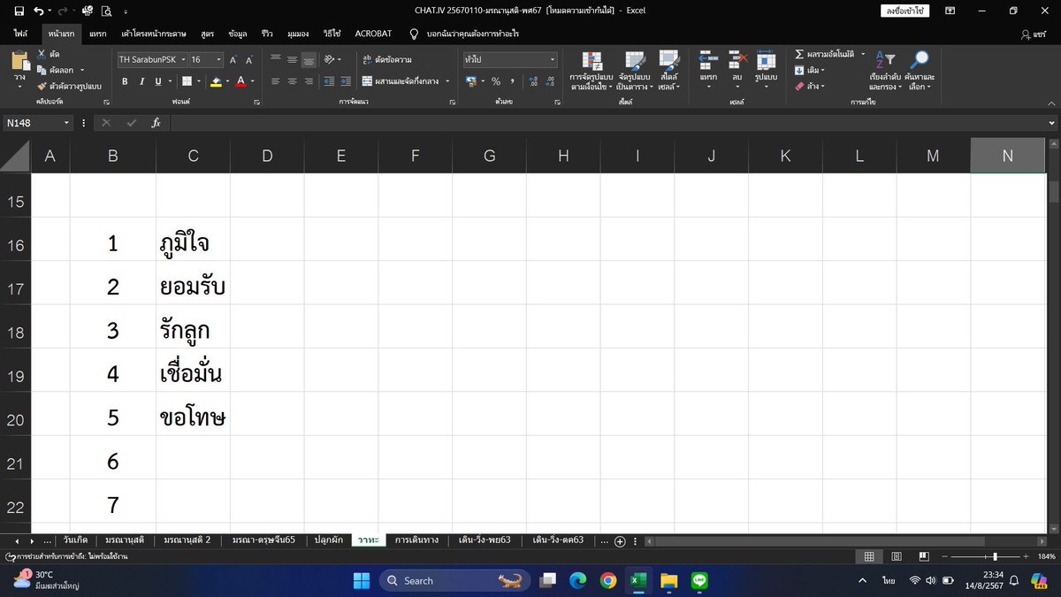
Task: Toggle underline formatting
Action: (x=158, y=81)
